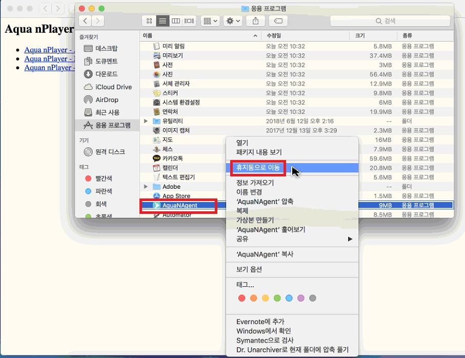This screenshot has height=358, width=465.
Task: Switch Finder to list view
Action: coord(163,21)
